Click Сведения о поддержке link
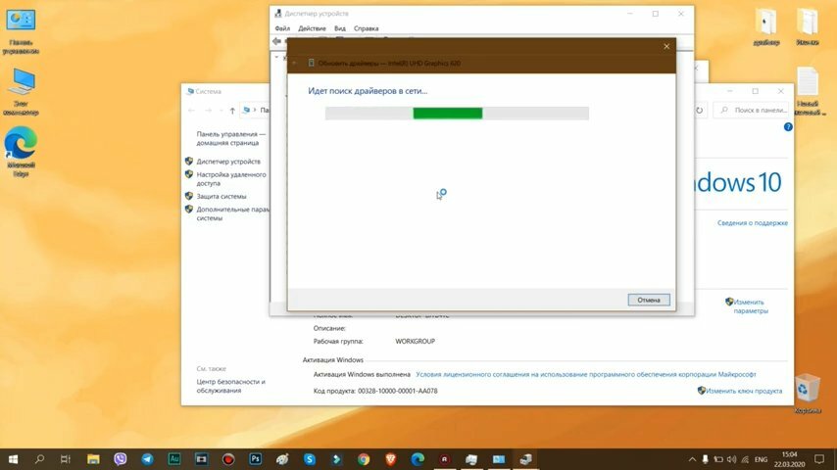The image size is (837, 470). pyautogui.click(x=752, y=223)
